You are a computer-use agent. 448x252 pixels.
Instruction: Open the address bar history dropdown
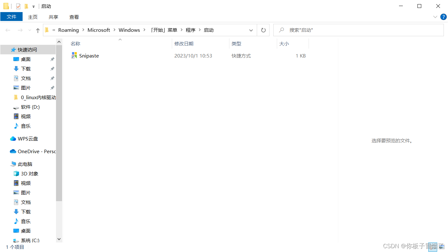pos(251,30)
